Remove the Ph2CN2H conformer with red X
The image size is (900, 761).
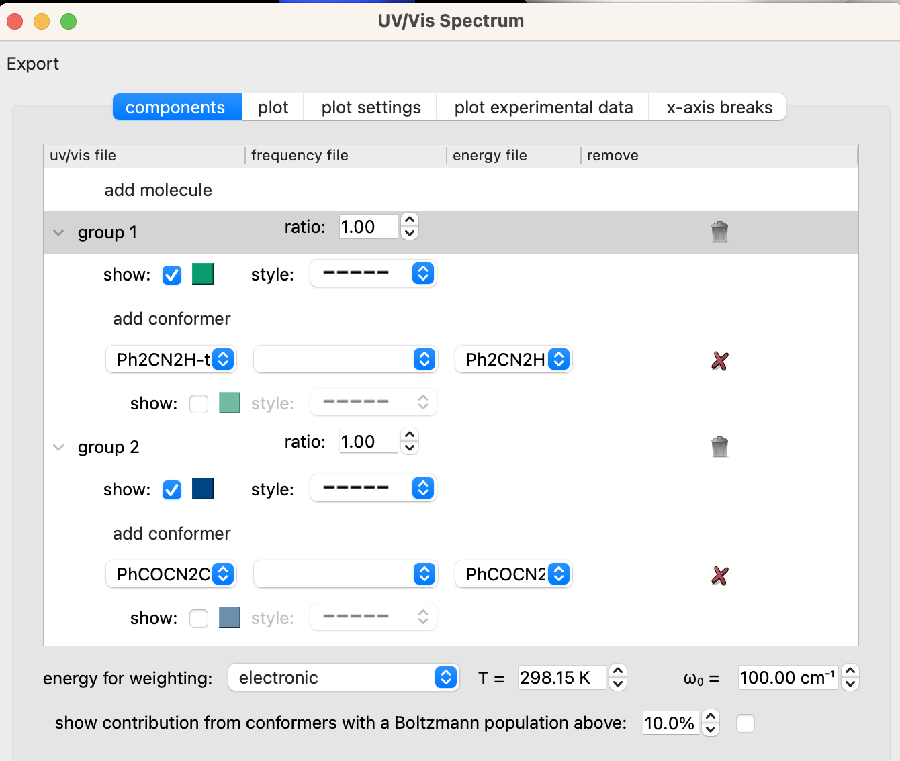[719, 361]
